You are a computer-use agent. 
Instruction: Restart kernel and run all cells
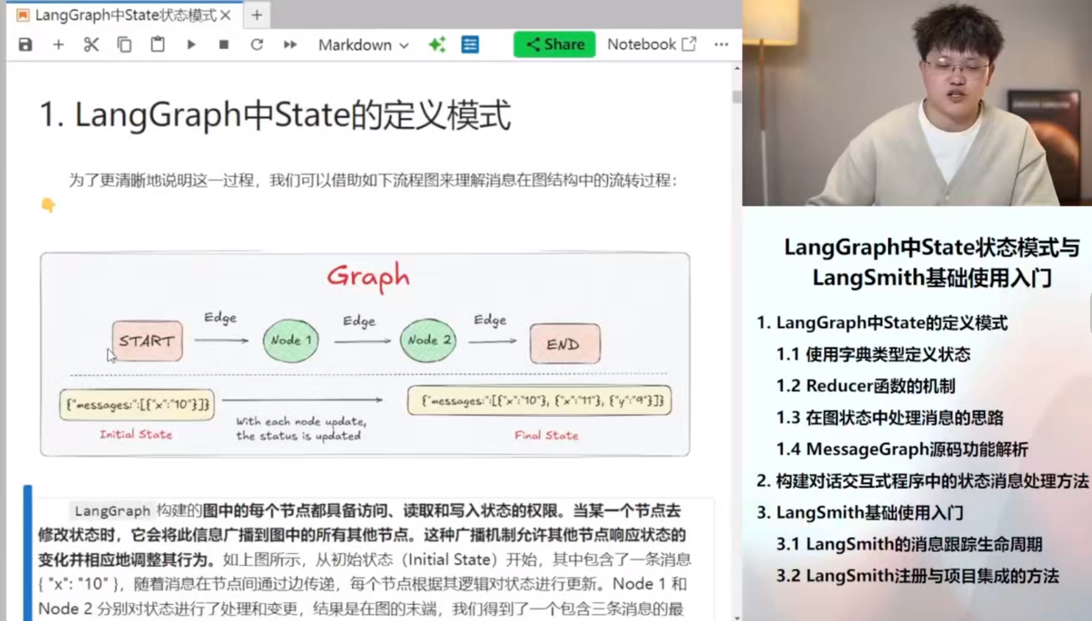point(290,45)
